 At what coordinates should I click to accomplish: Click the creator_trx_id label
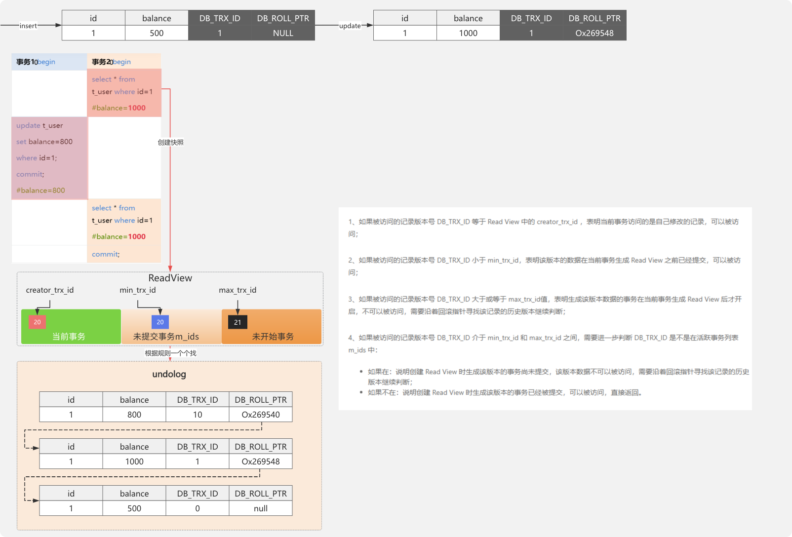pos(50,290)
